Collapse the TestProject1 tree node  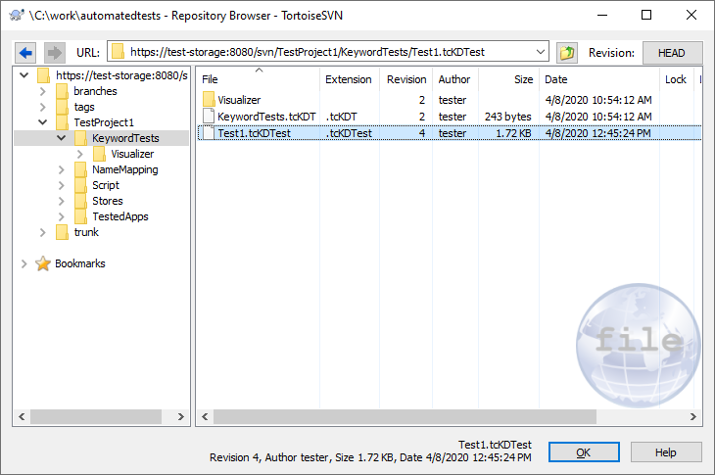[43, 122]
